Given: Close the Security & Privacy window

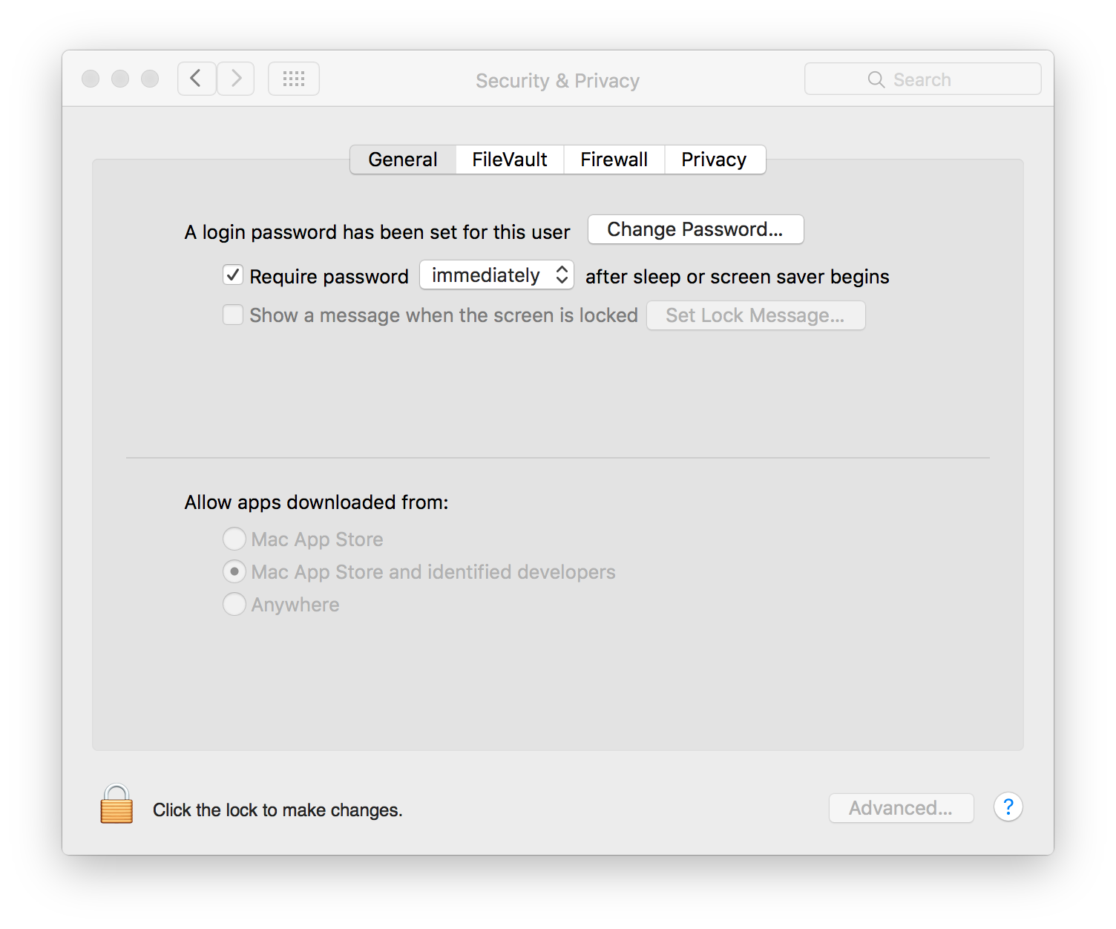Looking at the screenshot, I should [91, 79].
